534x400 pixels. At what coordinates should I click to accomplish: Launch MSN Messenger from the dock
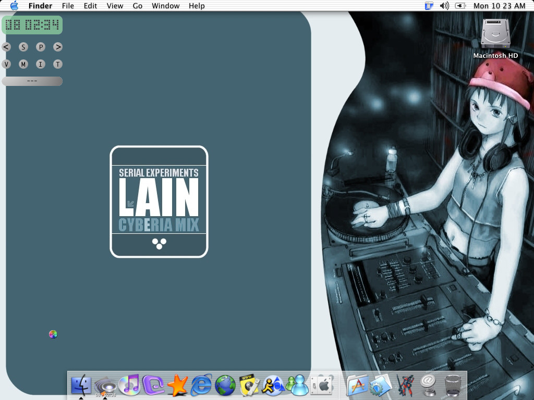coord(297,385)
